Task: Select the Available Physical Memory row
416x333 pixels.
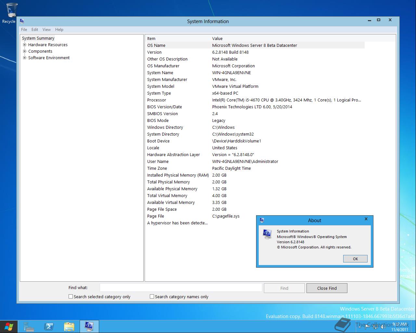Action: tap(255, 189)
